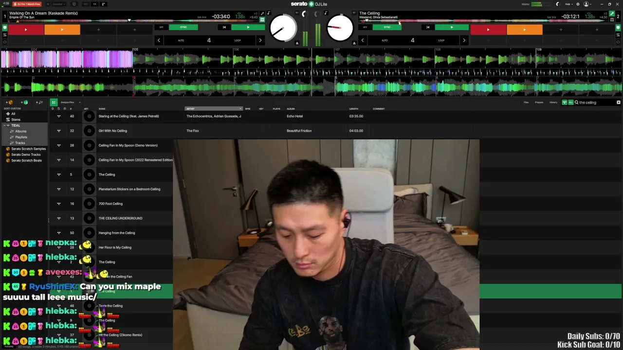Add a hot cue in deck 1's third slot
Image resolution: width=623 pixels, height=350 pixels.
98,30
